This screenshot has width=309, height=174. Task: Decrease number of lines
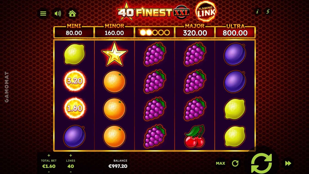point(71,171)
